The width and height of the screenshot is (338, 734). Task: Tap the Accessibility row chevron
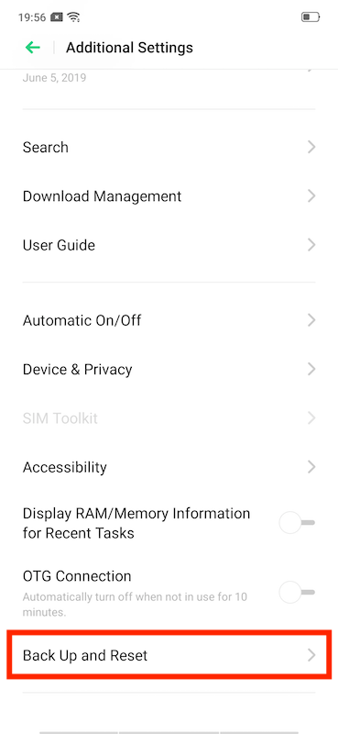311,467
